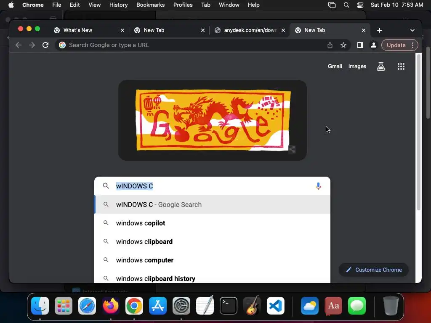This screenshot has height=323, width=431.
Task: Close the anydesk.com tab
Action: click(283, 30)
